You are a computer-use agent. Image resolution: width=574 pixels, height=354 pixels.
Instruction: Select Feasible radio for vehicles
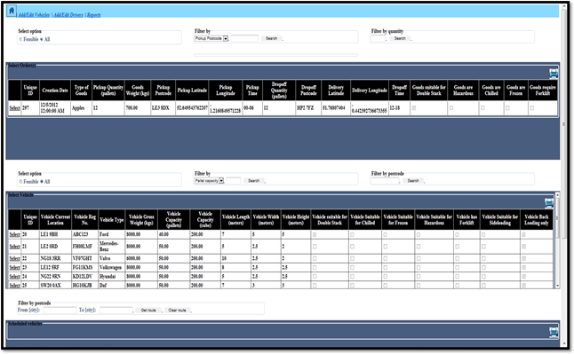(20, 181)
